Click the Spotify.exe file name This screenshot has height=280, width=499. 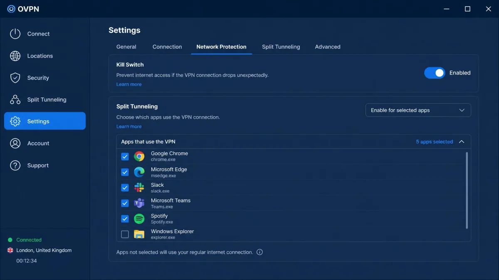162,222
